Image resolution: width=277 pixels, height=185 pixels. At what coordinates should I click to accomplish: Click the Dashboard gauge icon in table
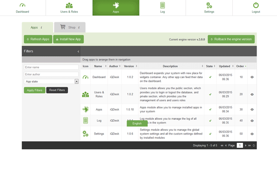pos(85,77)
